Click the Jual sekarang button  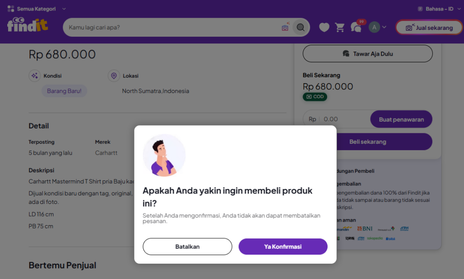pos(429,28)
